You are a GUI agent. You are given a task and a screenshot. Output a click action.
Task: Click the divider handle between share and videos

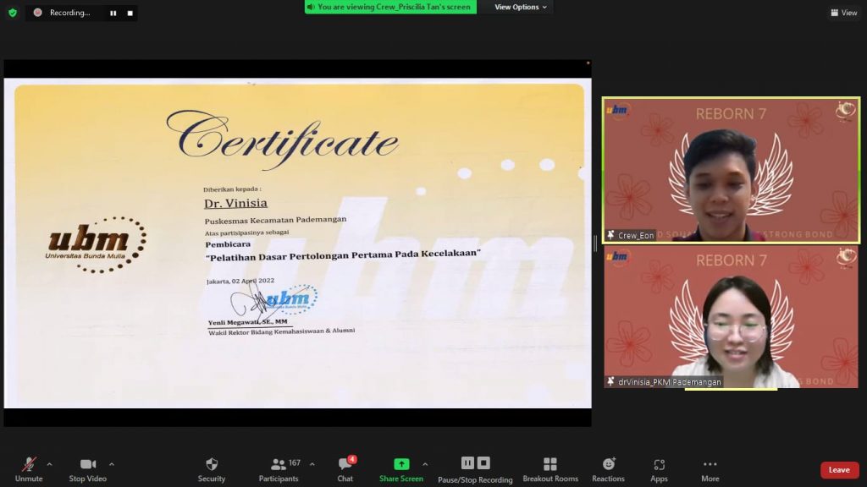(595, 243)
